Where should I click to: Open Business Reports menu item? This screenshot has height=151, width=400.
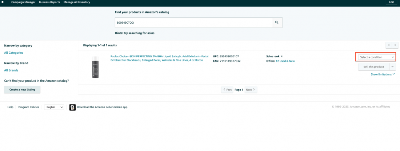click(49, 2)
